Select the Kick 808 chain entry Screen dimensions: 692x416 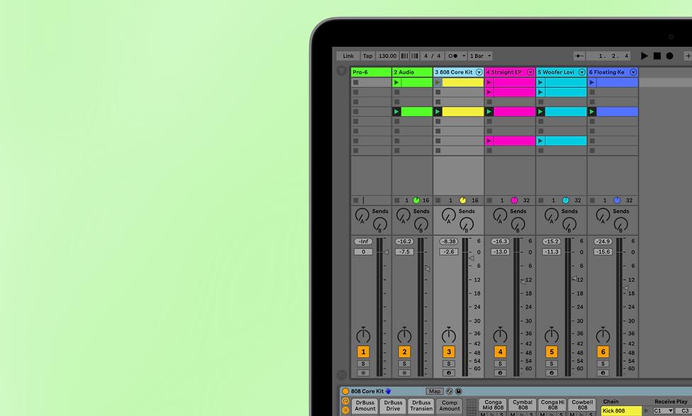tap(621, 411)
